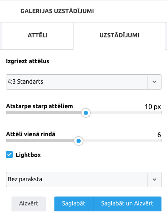Select the UZSTĀDĪJUMI tab

point(119,36)
